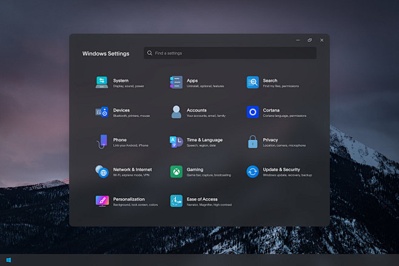Click the Apps list icon

[x=176, y=82]
